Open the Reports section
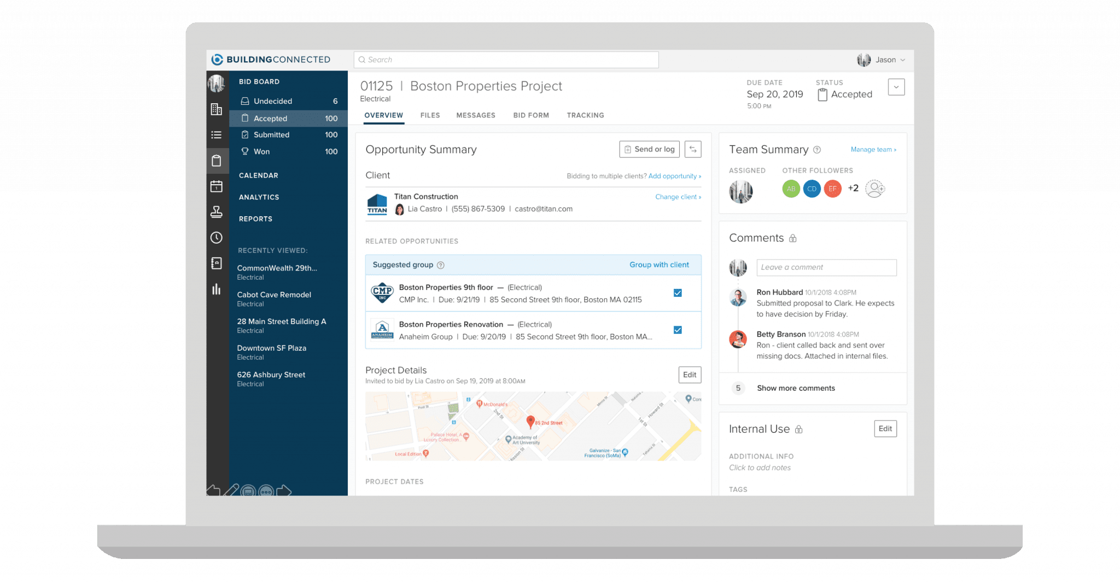 (255, 219)
